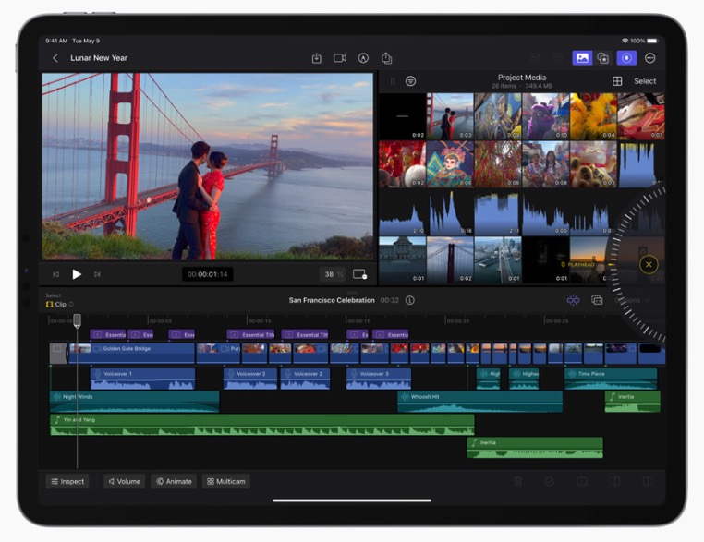Toggle timeline snapping icon
Viewport: 704px width, 542px height.
click(574, 300)
